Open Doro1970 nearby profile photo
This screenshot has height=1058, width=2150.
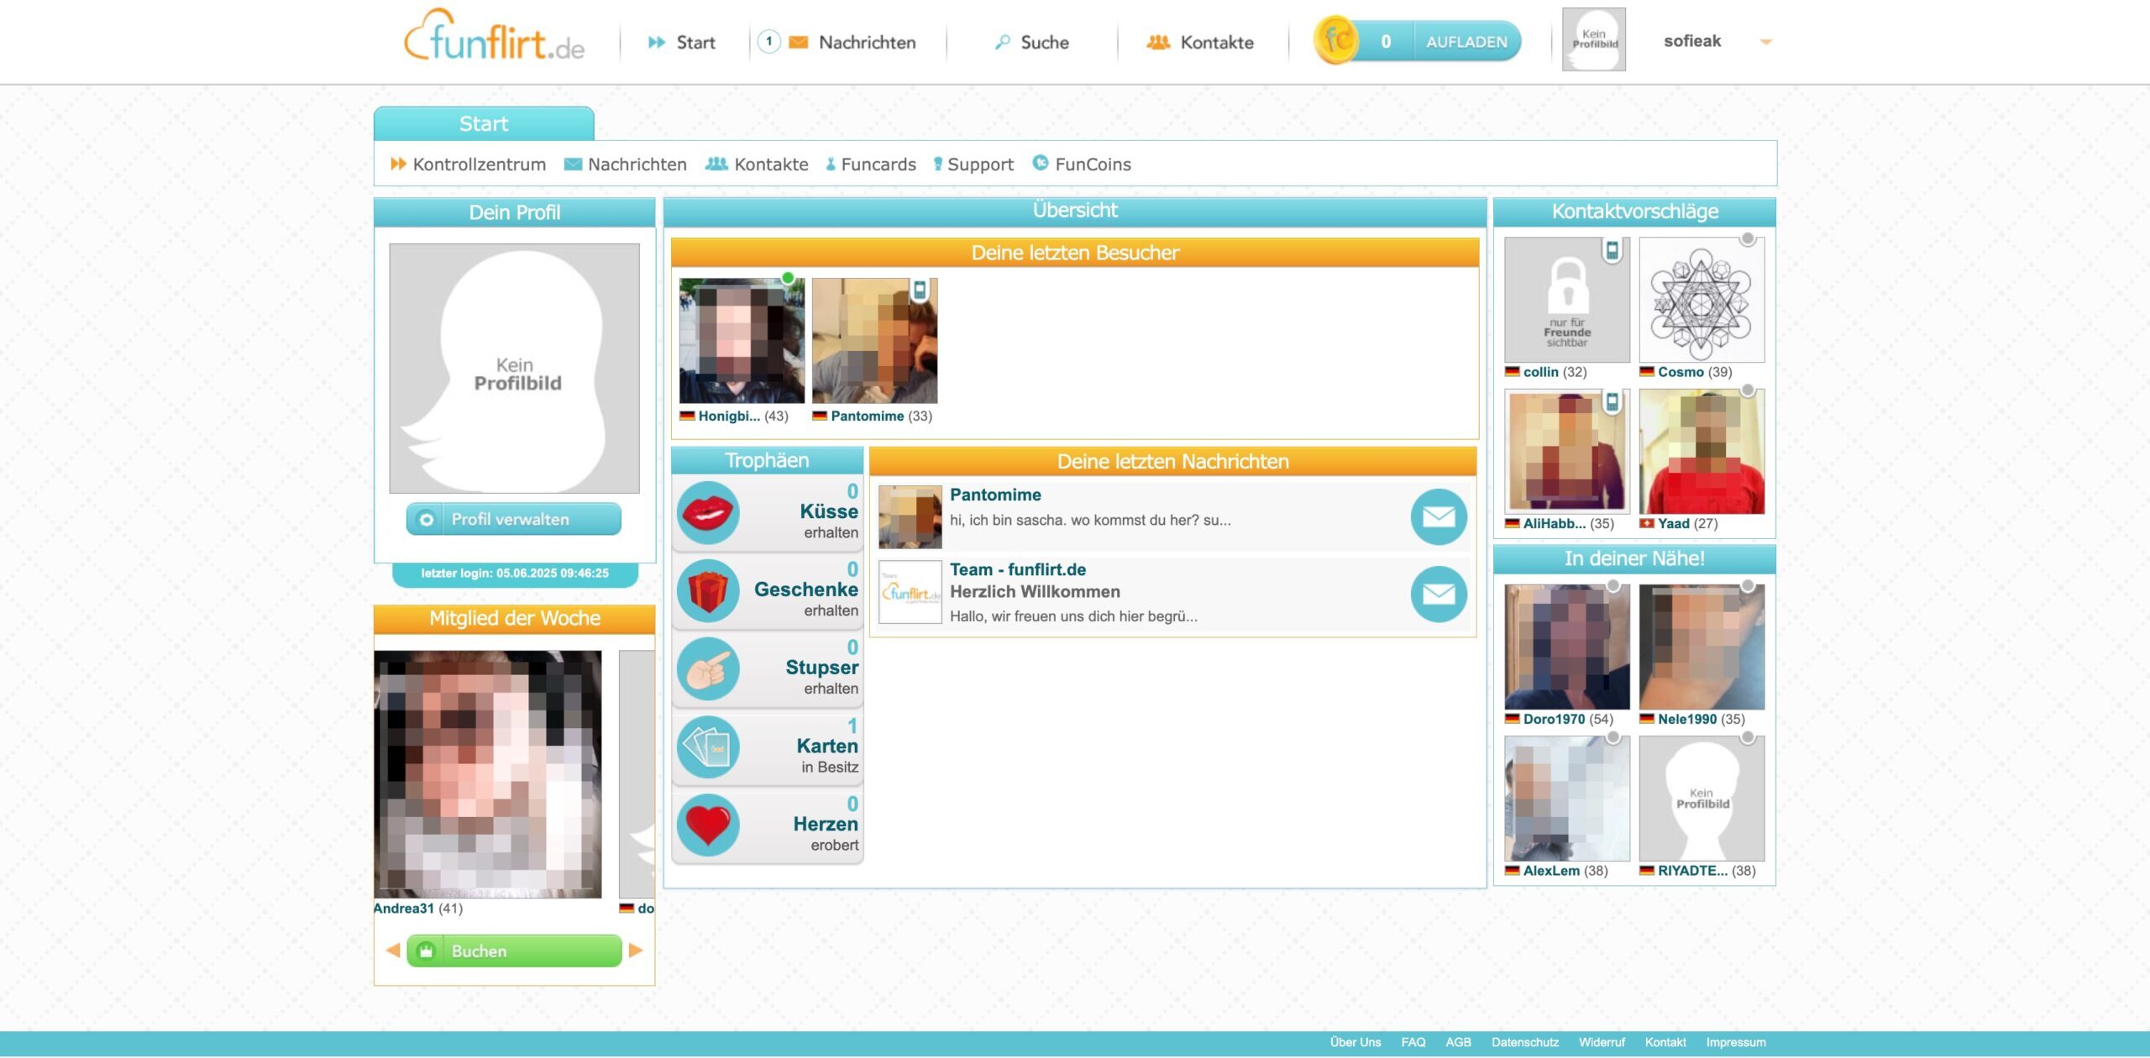(x=1567, y=647)
